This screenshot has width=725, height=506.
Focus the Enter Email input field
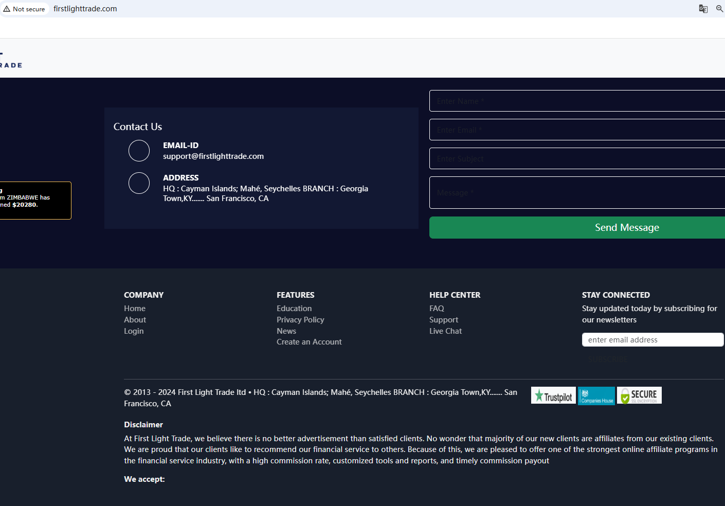coord(576,130)
